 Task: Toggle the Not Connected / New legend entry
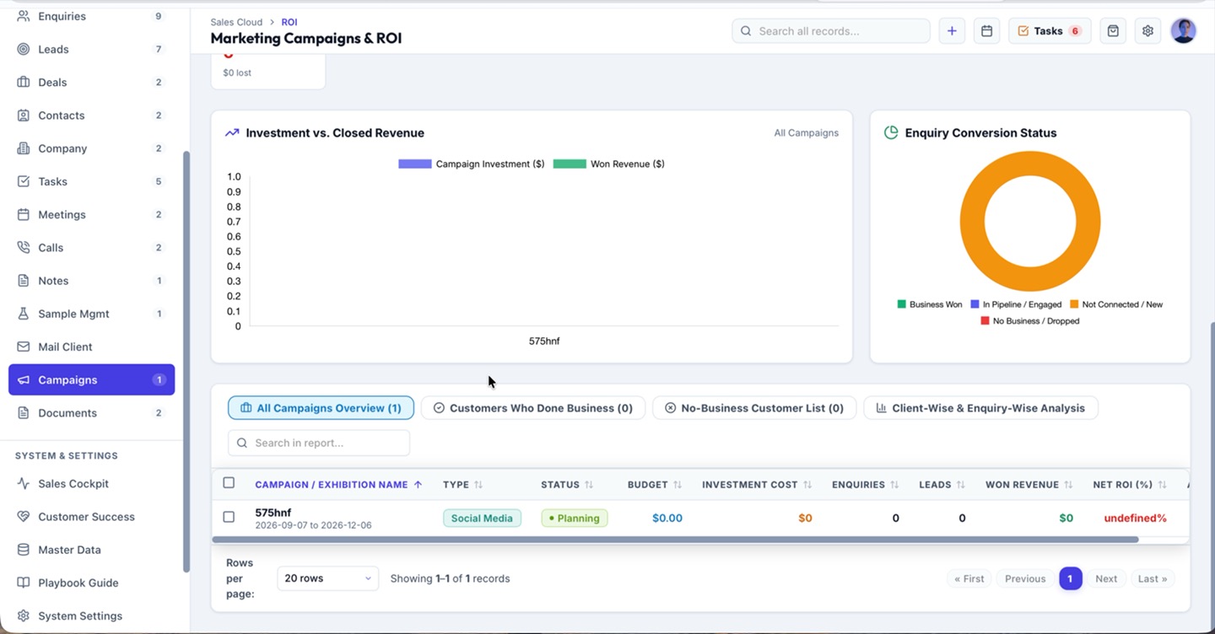(1116, 304)
